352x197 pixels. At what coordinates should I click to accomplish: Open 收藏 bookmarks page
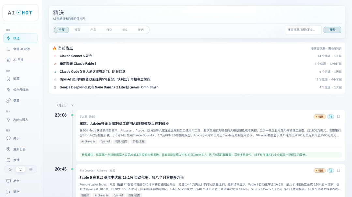coord(21,79)
